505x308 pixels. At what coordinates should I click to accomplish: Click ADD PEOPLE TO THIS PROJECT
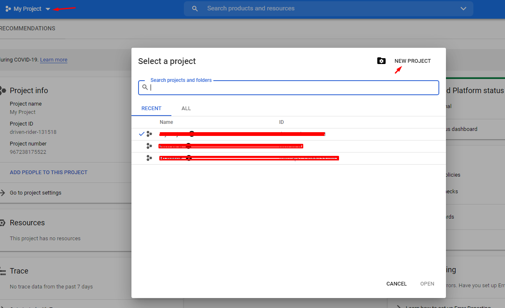[49, 172]
